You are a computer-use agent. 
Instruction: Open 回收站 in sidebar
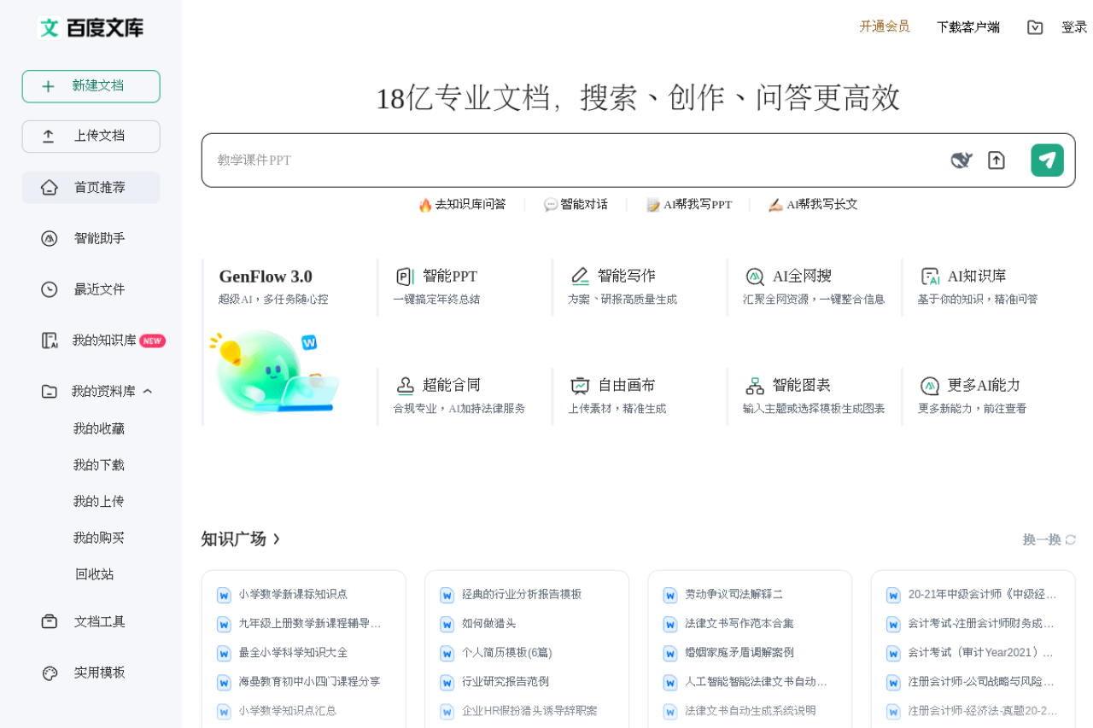click(x=95, y=574)
